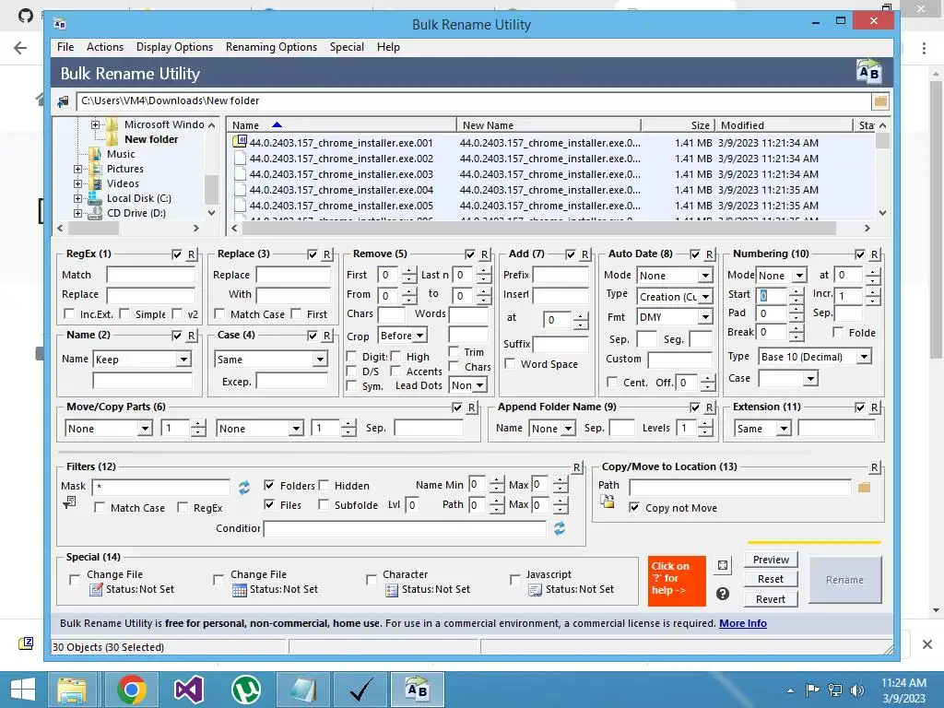
Task: Expand the Pictures tree node
Action: (77, 170)
